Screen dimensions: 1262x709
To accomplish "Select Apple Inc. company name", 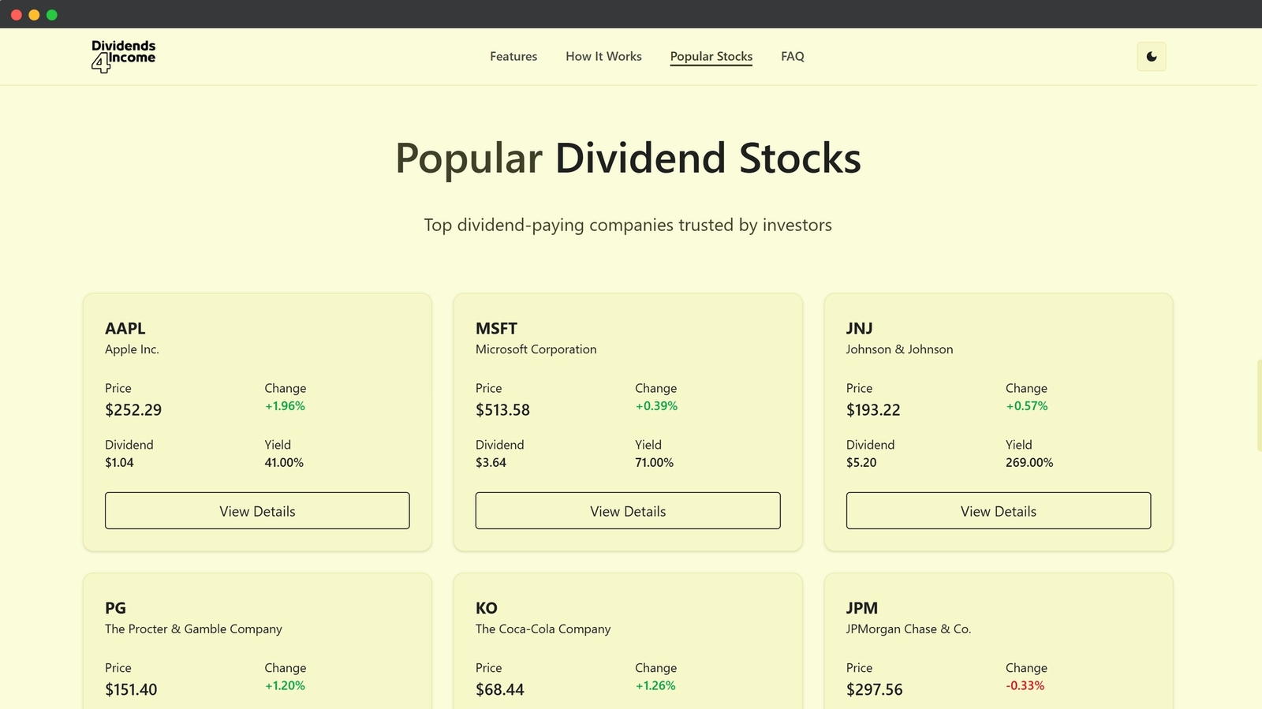I will (132, 349).
